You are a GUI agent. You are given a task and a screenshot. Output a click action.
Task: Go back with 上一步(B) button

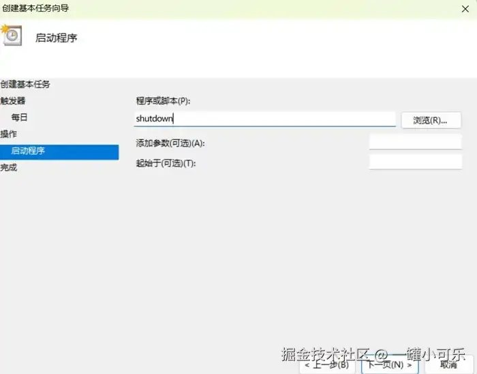tap(327, 365)
